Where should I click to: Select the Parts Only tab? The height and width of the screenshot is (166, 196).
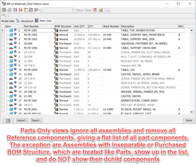[x=44, y=21]
